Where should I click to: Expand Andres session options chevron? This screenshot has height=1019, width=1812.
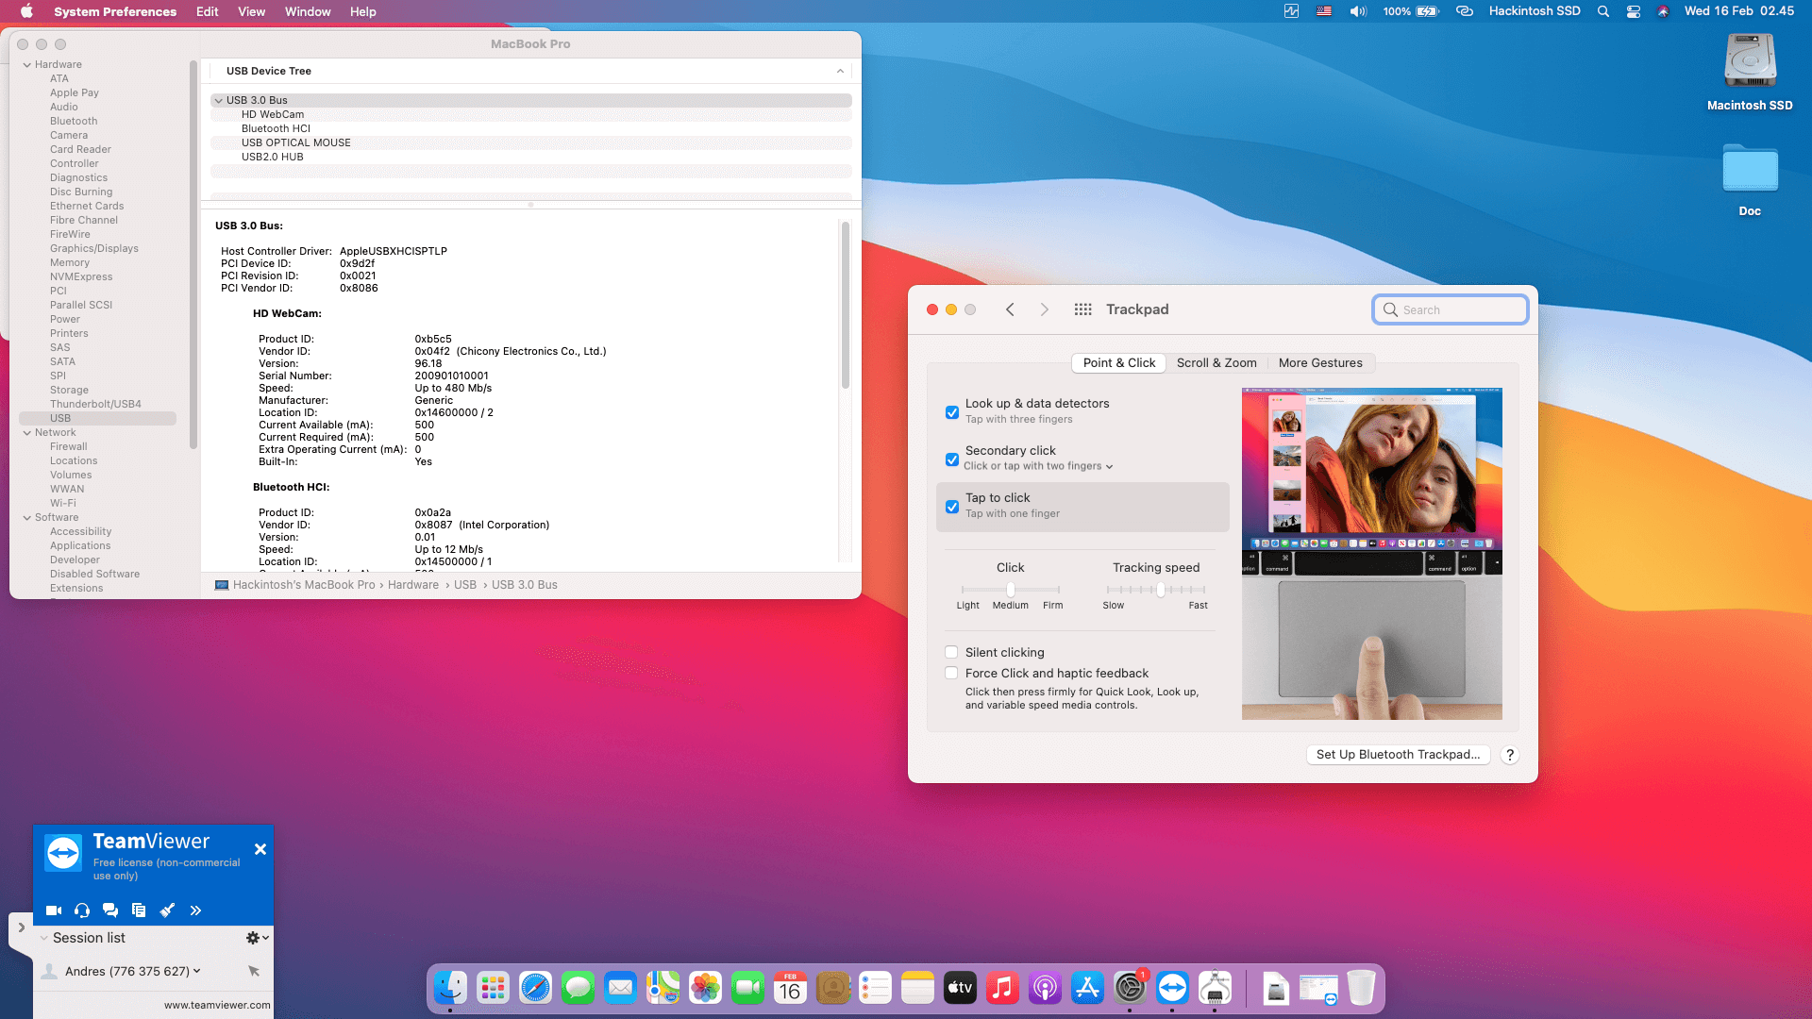click(x=196, y=971)
